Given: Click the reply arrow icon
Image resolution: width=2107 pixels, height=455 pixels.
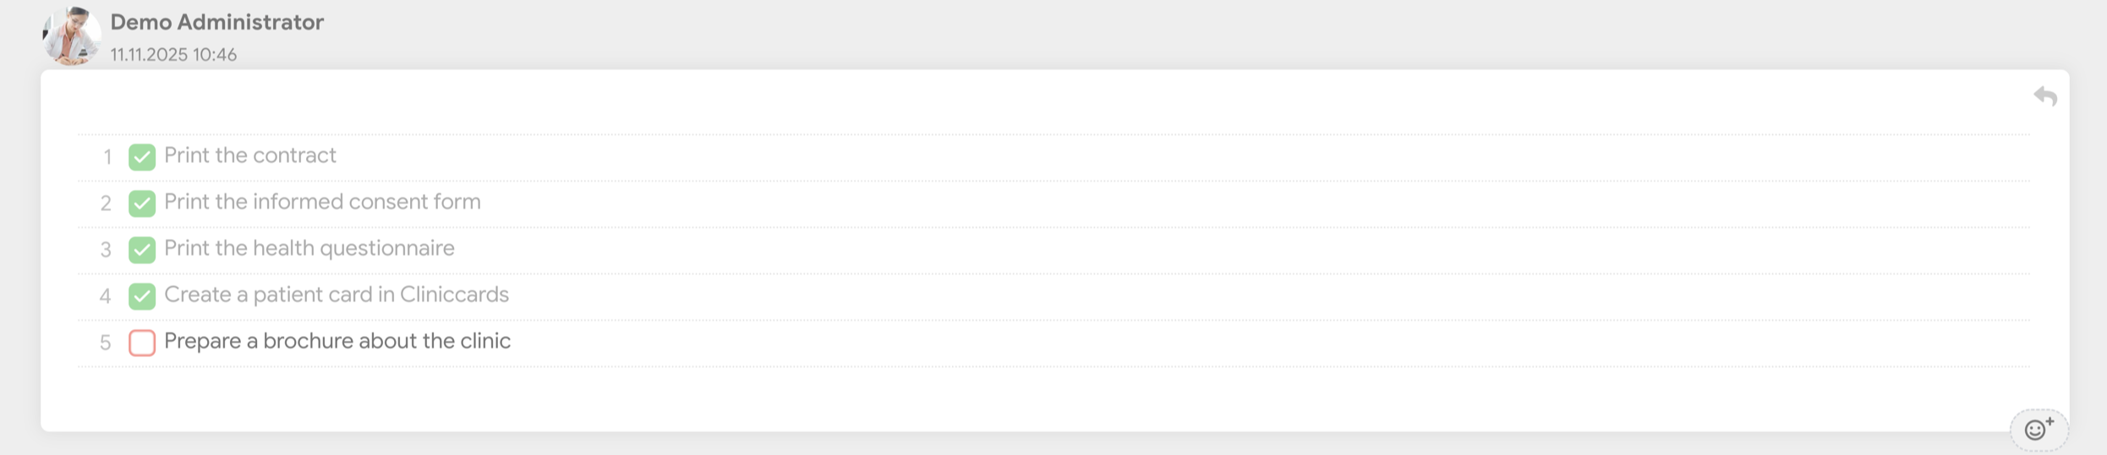Looking at the screenshot, I should pyautogui.click(x=2044, y=97).
